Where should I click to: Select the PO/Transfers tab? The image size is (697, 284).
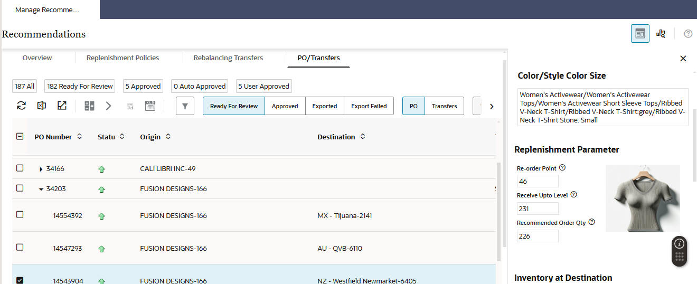pyautogui.click(x=319, y=58)
